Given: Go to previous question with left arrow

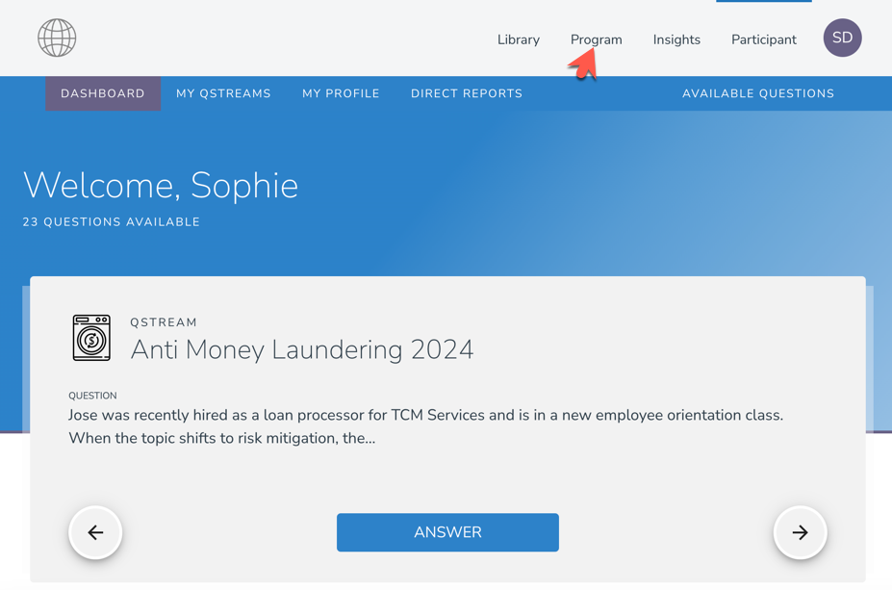Looking at the screenshot, I should click(x=95, y=532).
